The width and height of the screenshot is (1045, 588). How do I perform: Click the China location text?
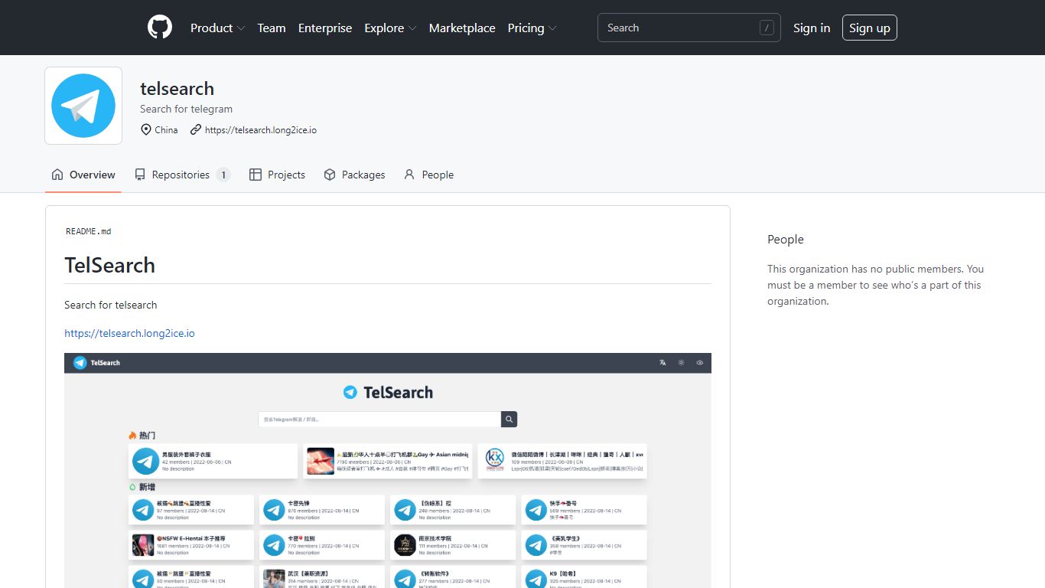click(166, 130)
